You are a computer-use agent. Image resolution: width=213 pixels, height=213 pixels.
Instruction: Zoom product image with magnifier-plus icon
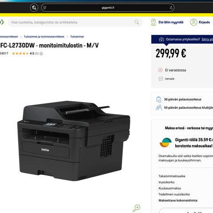[136, 208]
